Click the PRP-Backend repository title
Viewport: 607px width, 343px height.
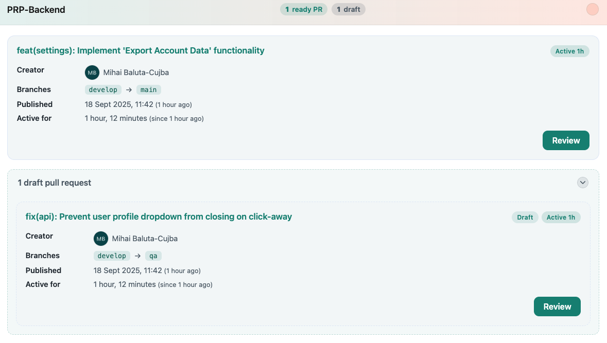36,10
